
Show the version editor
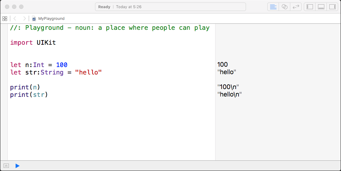(296, 7)
